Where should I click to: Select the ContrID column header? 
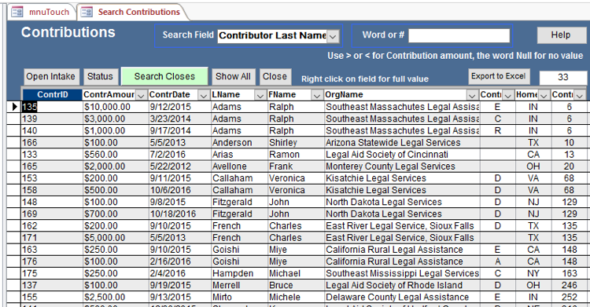pyautogui.click(x=52, y=95)
